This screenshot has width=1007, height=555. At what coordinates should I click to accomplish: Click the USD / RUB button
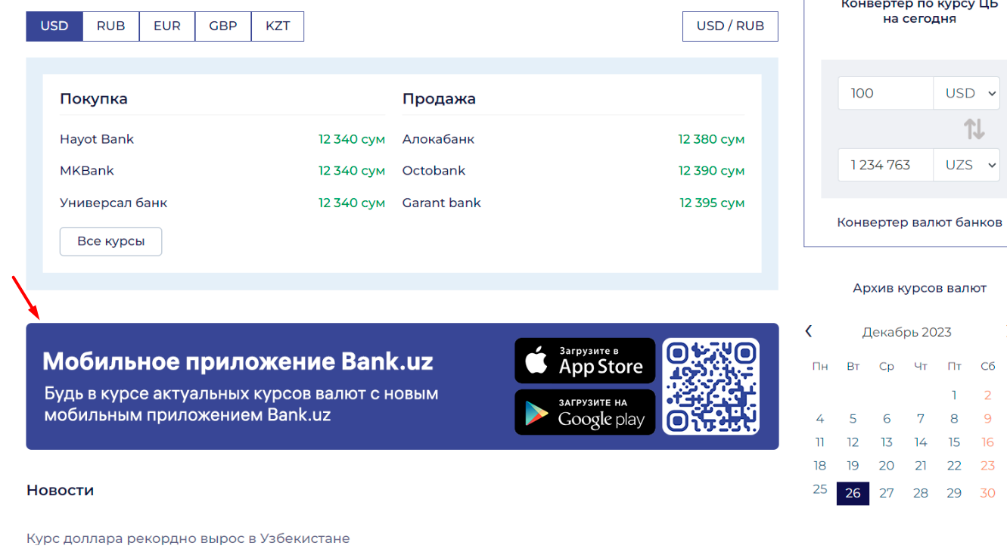[x=730, y=26]
